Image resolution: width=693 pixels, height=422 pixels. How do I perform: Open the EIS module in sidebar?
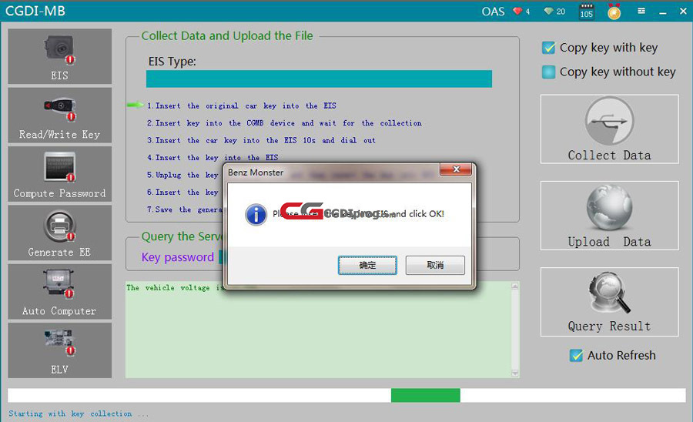[59, 56]
